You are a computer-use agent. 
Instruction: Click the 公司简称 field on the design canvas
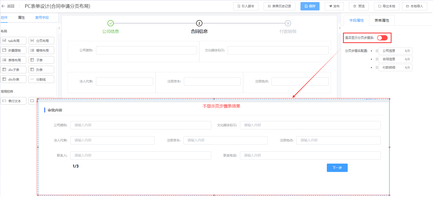[x=146, y=50]
